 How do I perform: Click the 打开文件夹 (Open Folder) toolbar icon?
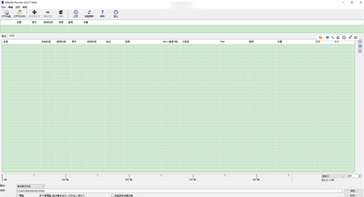pyautogui.click(x=20, y=13)
